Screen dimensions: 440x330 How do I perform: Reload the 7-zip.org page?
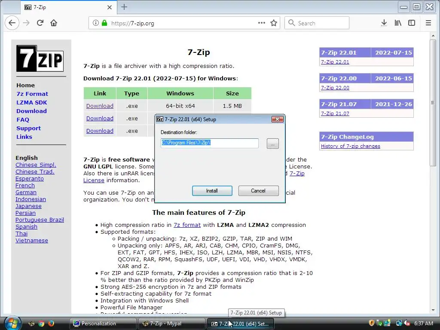[x=40, y=23]
